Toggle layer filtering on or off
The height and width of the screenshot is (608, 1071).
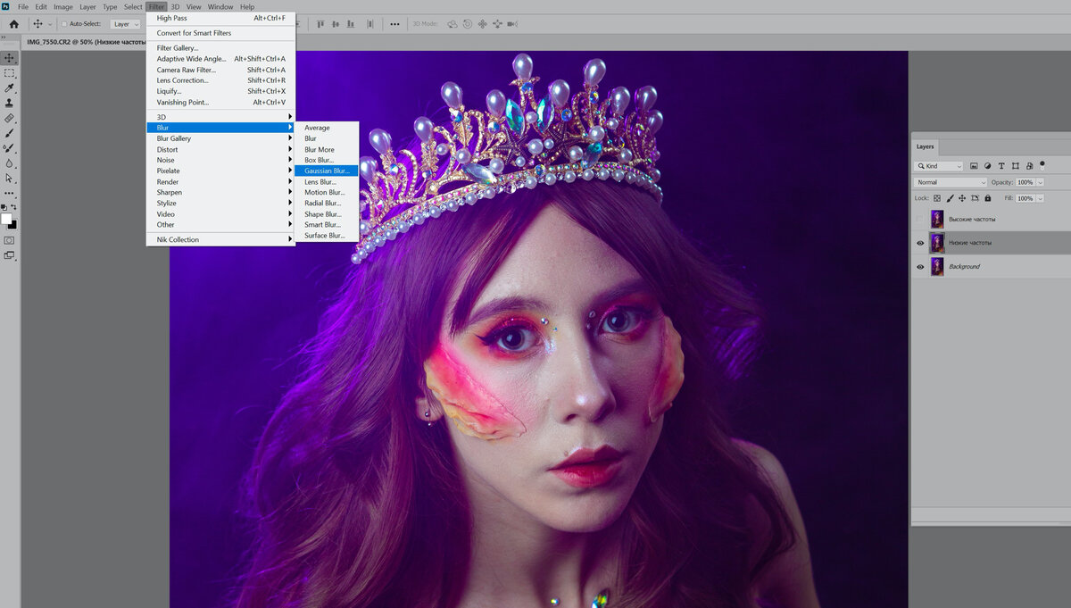click(1042, 166)
